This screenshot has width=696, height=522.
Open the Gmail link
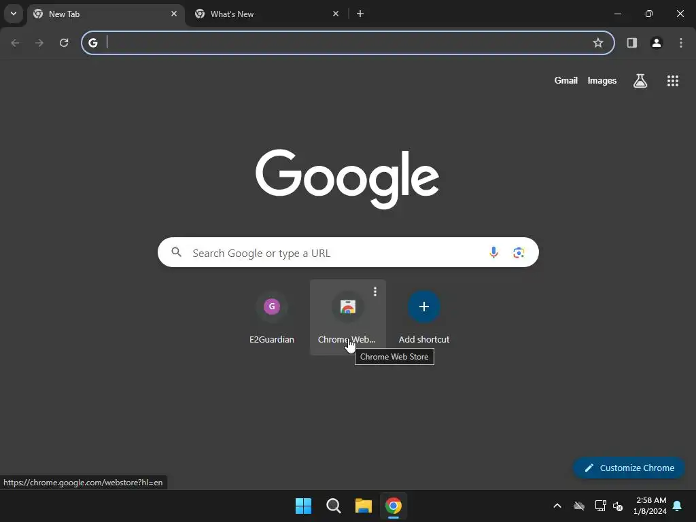(x=566, y=80)
